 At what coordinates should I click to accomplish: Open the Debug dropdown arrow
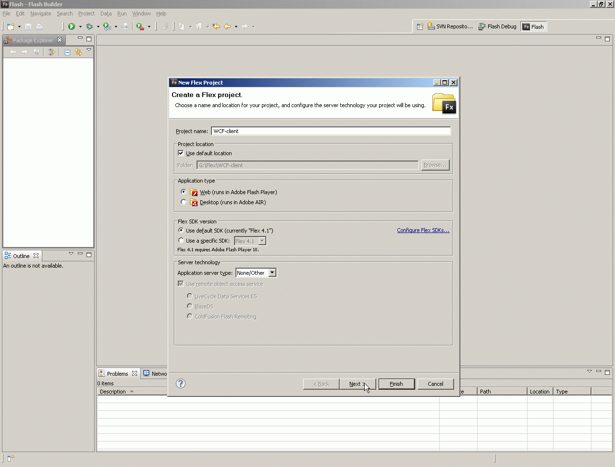[x=98, y=27]
